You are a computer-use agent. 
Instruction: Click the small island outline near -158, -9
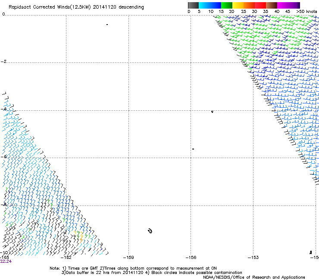coord(150,231)
